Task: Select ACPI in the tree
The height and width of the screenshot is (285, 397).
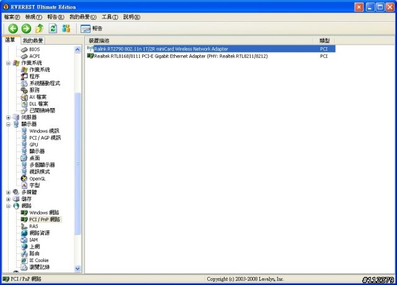Action: pos(35,56)
